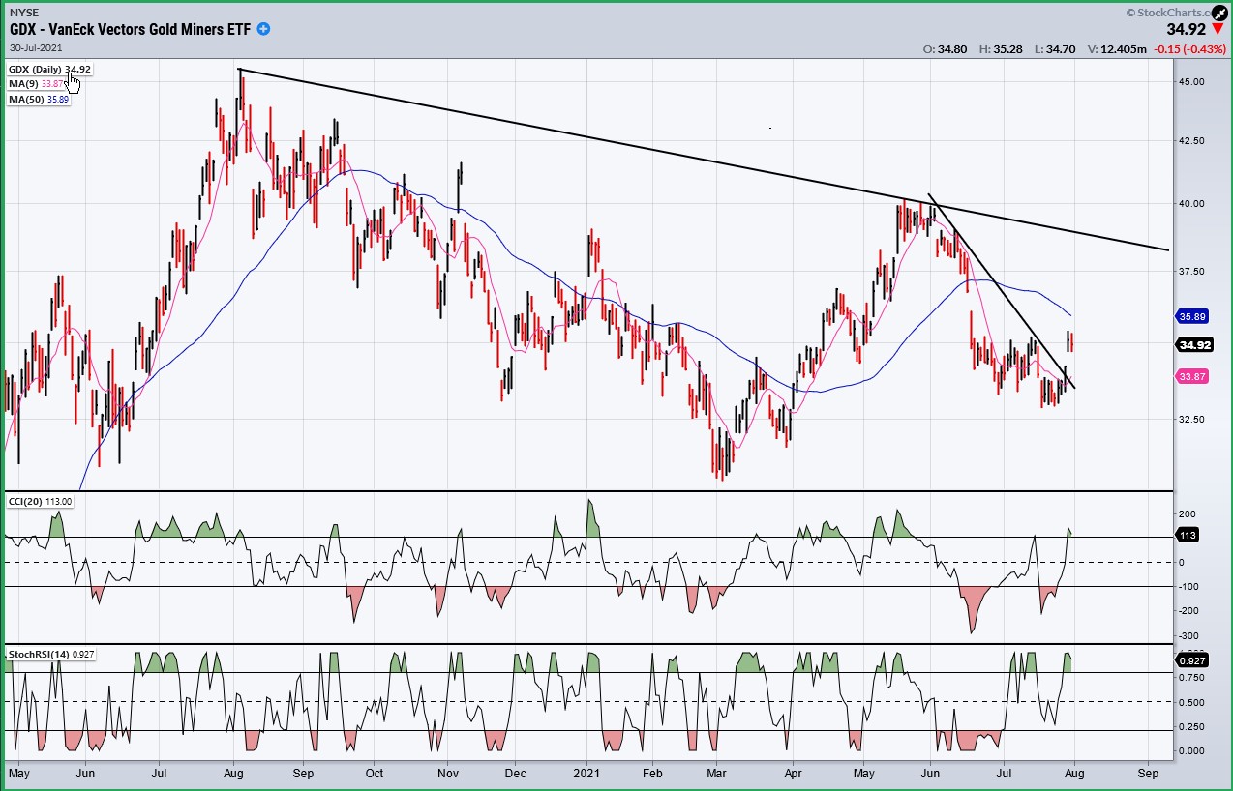Select the MA(9) 33.87 legend label
The width and height of the screenshot is (1233, 791).
click(37, 84)
